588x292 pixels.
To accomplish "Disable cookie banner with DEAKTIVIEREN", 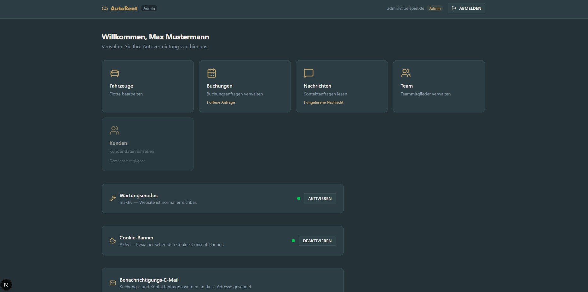I will click(317, 241).
